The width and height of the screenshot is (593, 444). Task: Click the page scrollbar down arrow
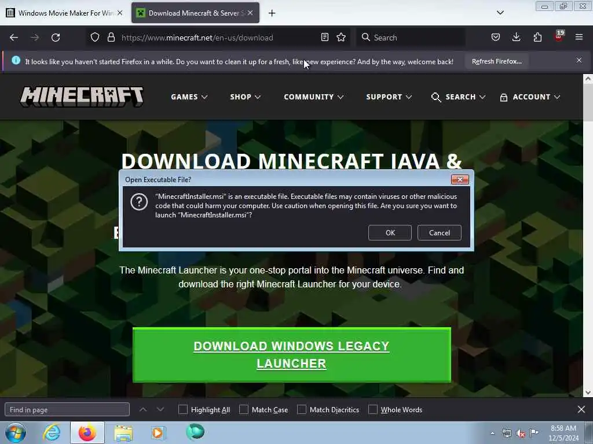coord(588,393)
